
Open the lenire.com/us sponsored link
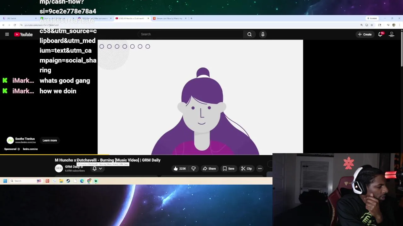click(x=30, y=149)
